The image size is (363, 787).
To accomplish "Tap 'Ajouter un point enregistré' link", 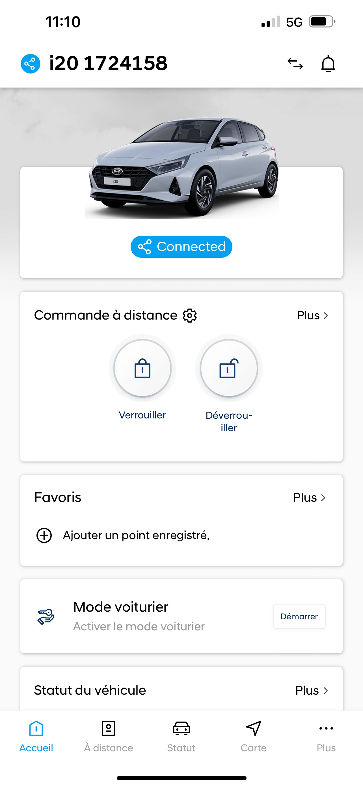I will (x=136, y=535).
